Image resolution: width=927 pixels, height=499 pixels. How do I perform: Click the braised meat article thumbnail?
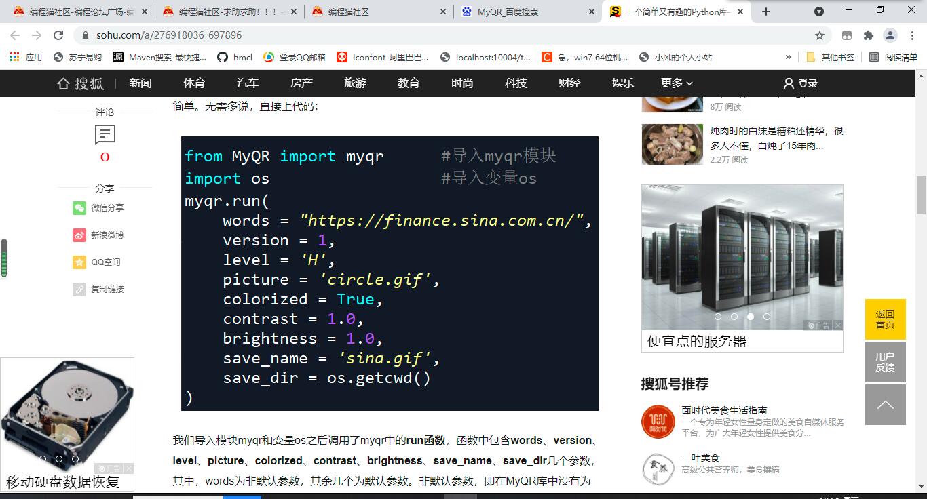tap(672, 144)
